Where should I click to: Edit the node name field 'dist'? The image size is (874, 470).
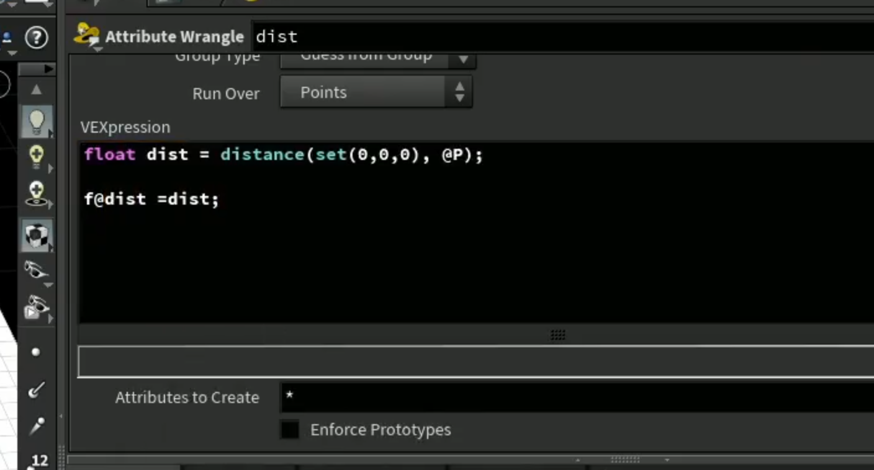click(562, 37)
